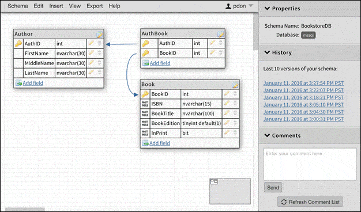The height and width of the screenshot is (212, 361).
Task: Edit the Author AuthID field pencil
Action: tap(91, 43)
